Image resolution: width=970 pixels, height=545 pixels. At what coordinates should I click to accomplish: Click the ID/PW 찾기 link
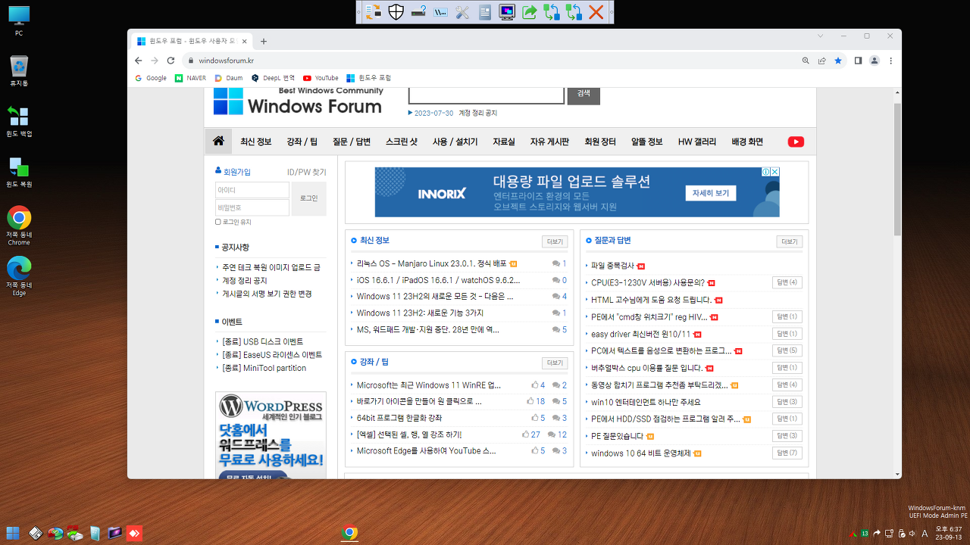306,172
